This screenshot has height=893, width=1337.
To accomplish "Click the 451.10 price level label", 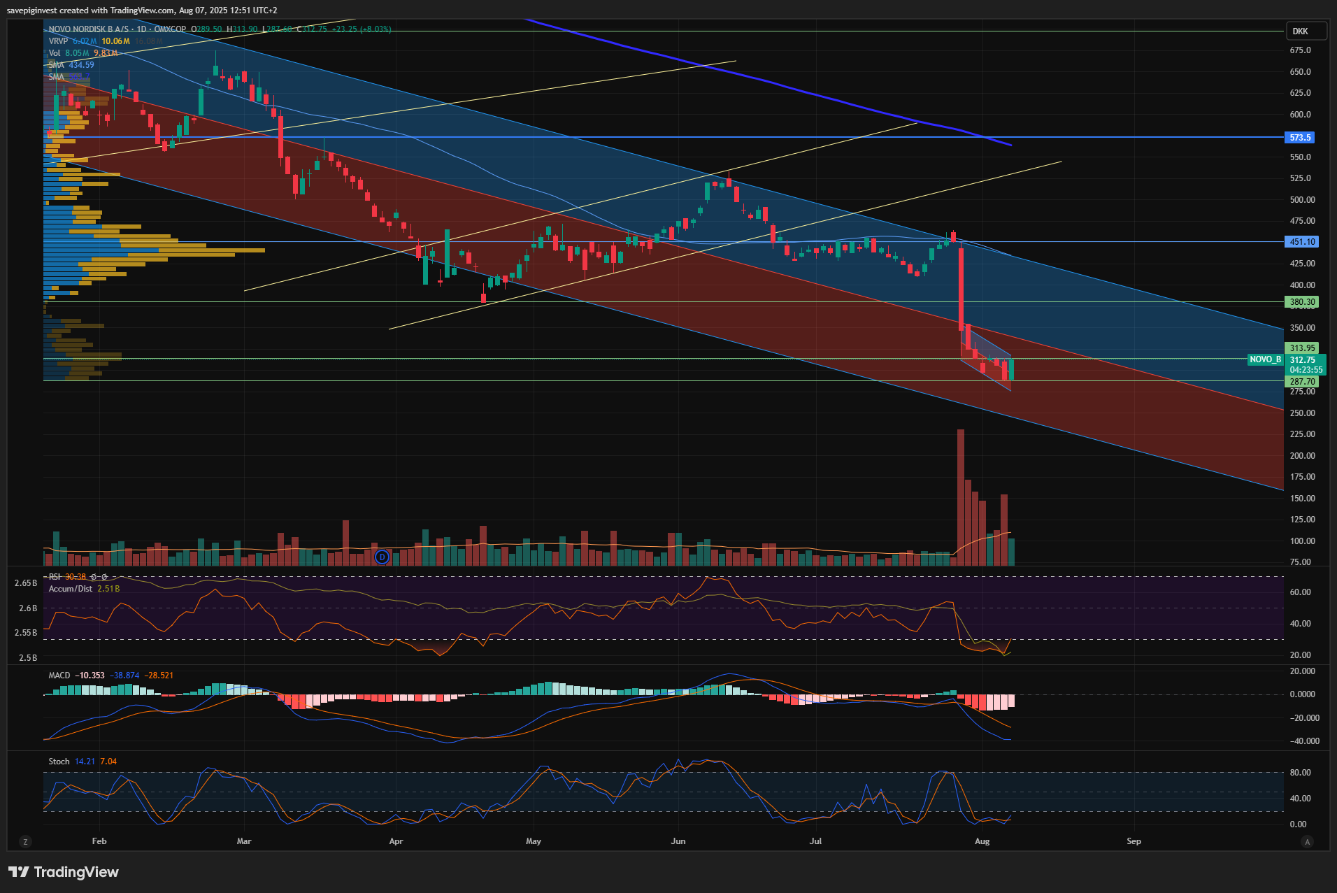I will pos(1302,242).
